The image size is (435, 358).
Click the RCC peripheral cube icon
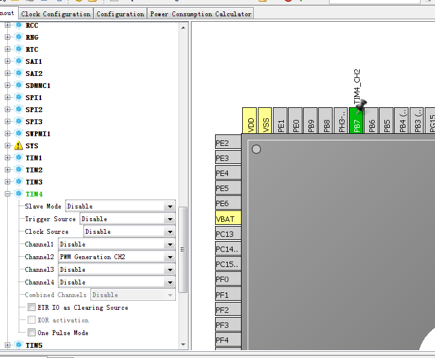[x=19, y=25]
